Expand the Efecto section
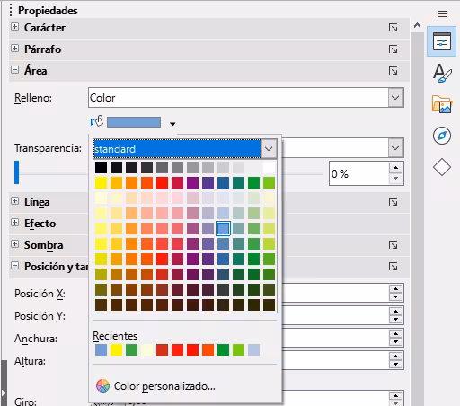The image size is (460, 406). click(14, 223)
